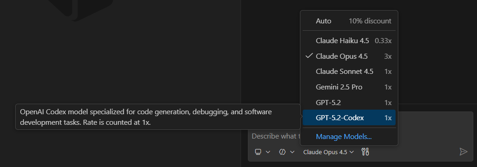Select the checked Claude Opus 4.5 menu entry

tap(349, 56)
